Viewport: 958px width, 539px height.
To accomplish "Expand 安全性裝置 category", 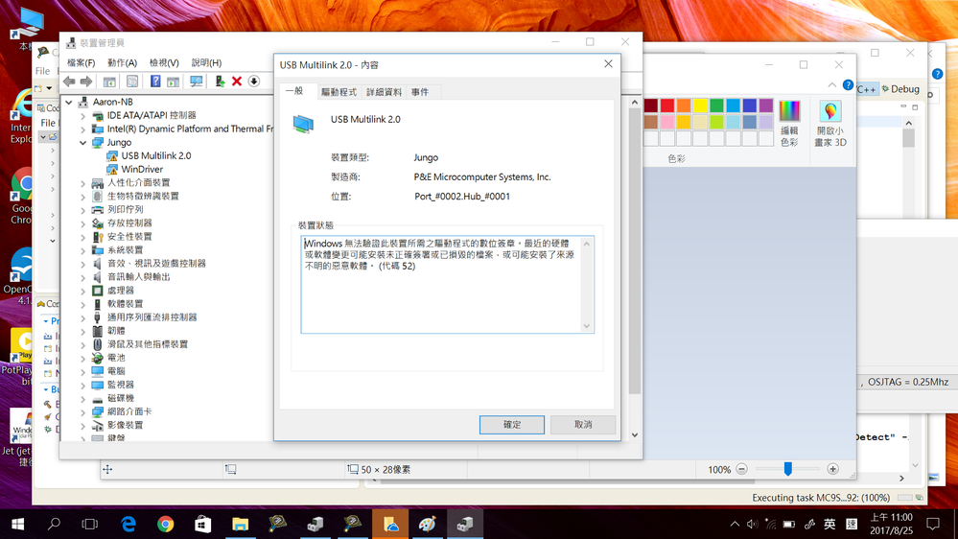I will pyautogui.click(x=83, y=237).
